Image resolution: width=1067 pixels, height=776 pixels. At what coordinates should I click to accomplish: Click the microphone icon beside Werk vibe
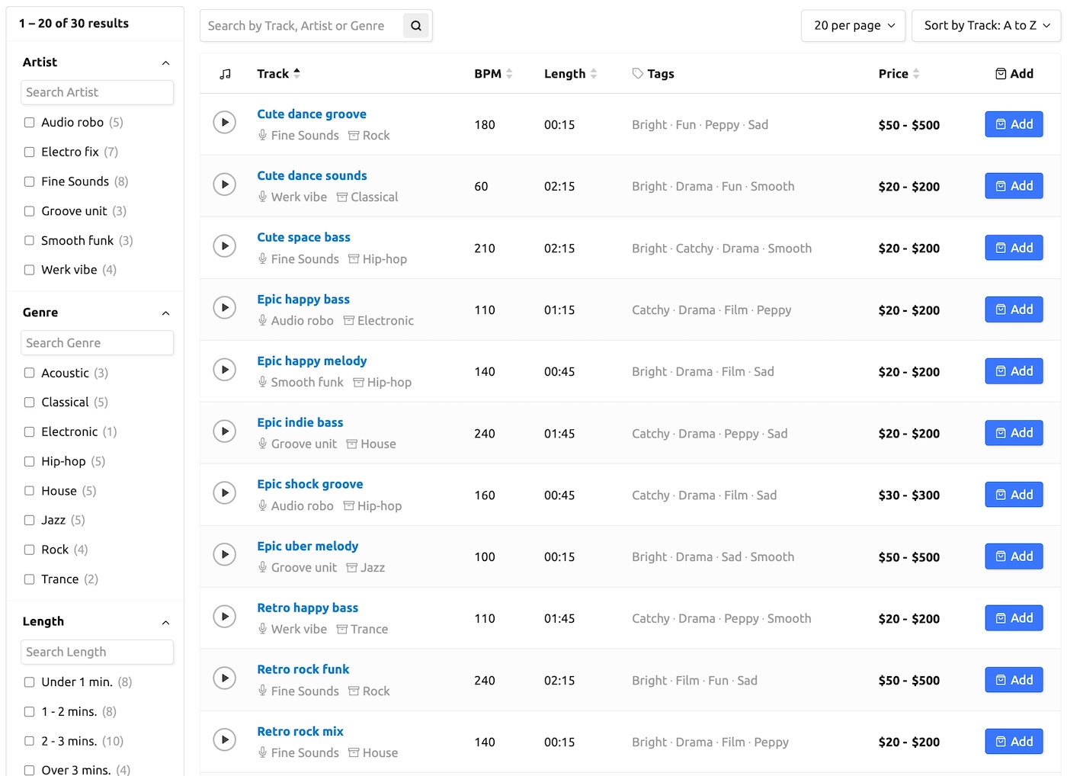pos(262,197)
